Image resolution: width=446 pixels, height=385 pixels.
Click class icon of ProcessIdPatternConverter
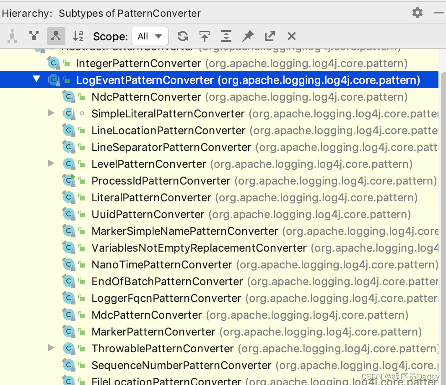[69, 180]
